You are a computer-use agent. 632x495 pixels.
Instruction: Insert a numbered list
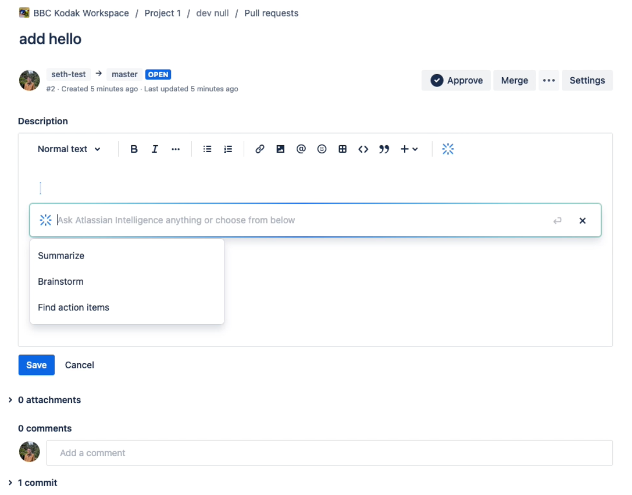(x=228, y=149)
